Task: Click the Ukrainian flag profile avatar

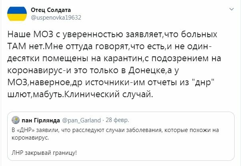Action: [x=17, y=13]
